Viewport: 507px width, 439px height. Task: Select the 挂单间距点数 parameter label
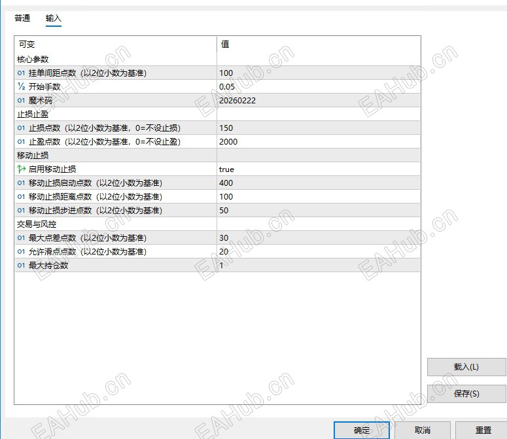click(87, 73)
